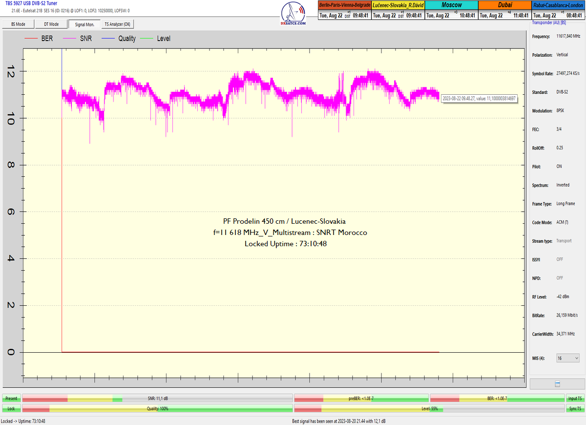Open the TS Analyzer (OK) tab
This screenshot has width=586, height=425.
point(117,24)
